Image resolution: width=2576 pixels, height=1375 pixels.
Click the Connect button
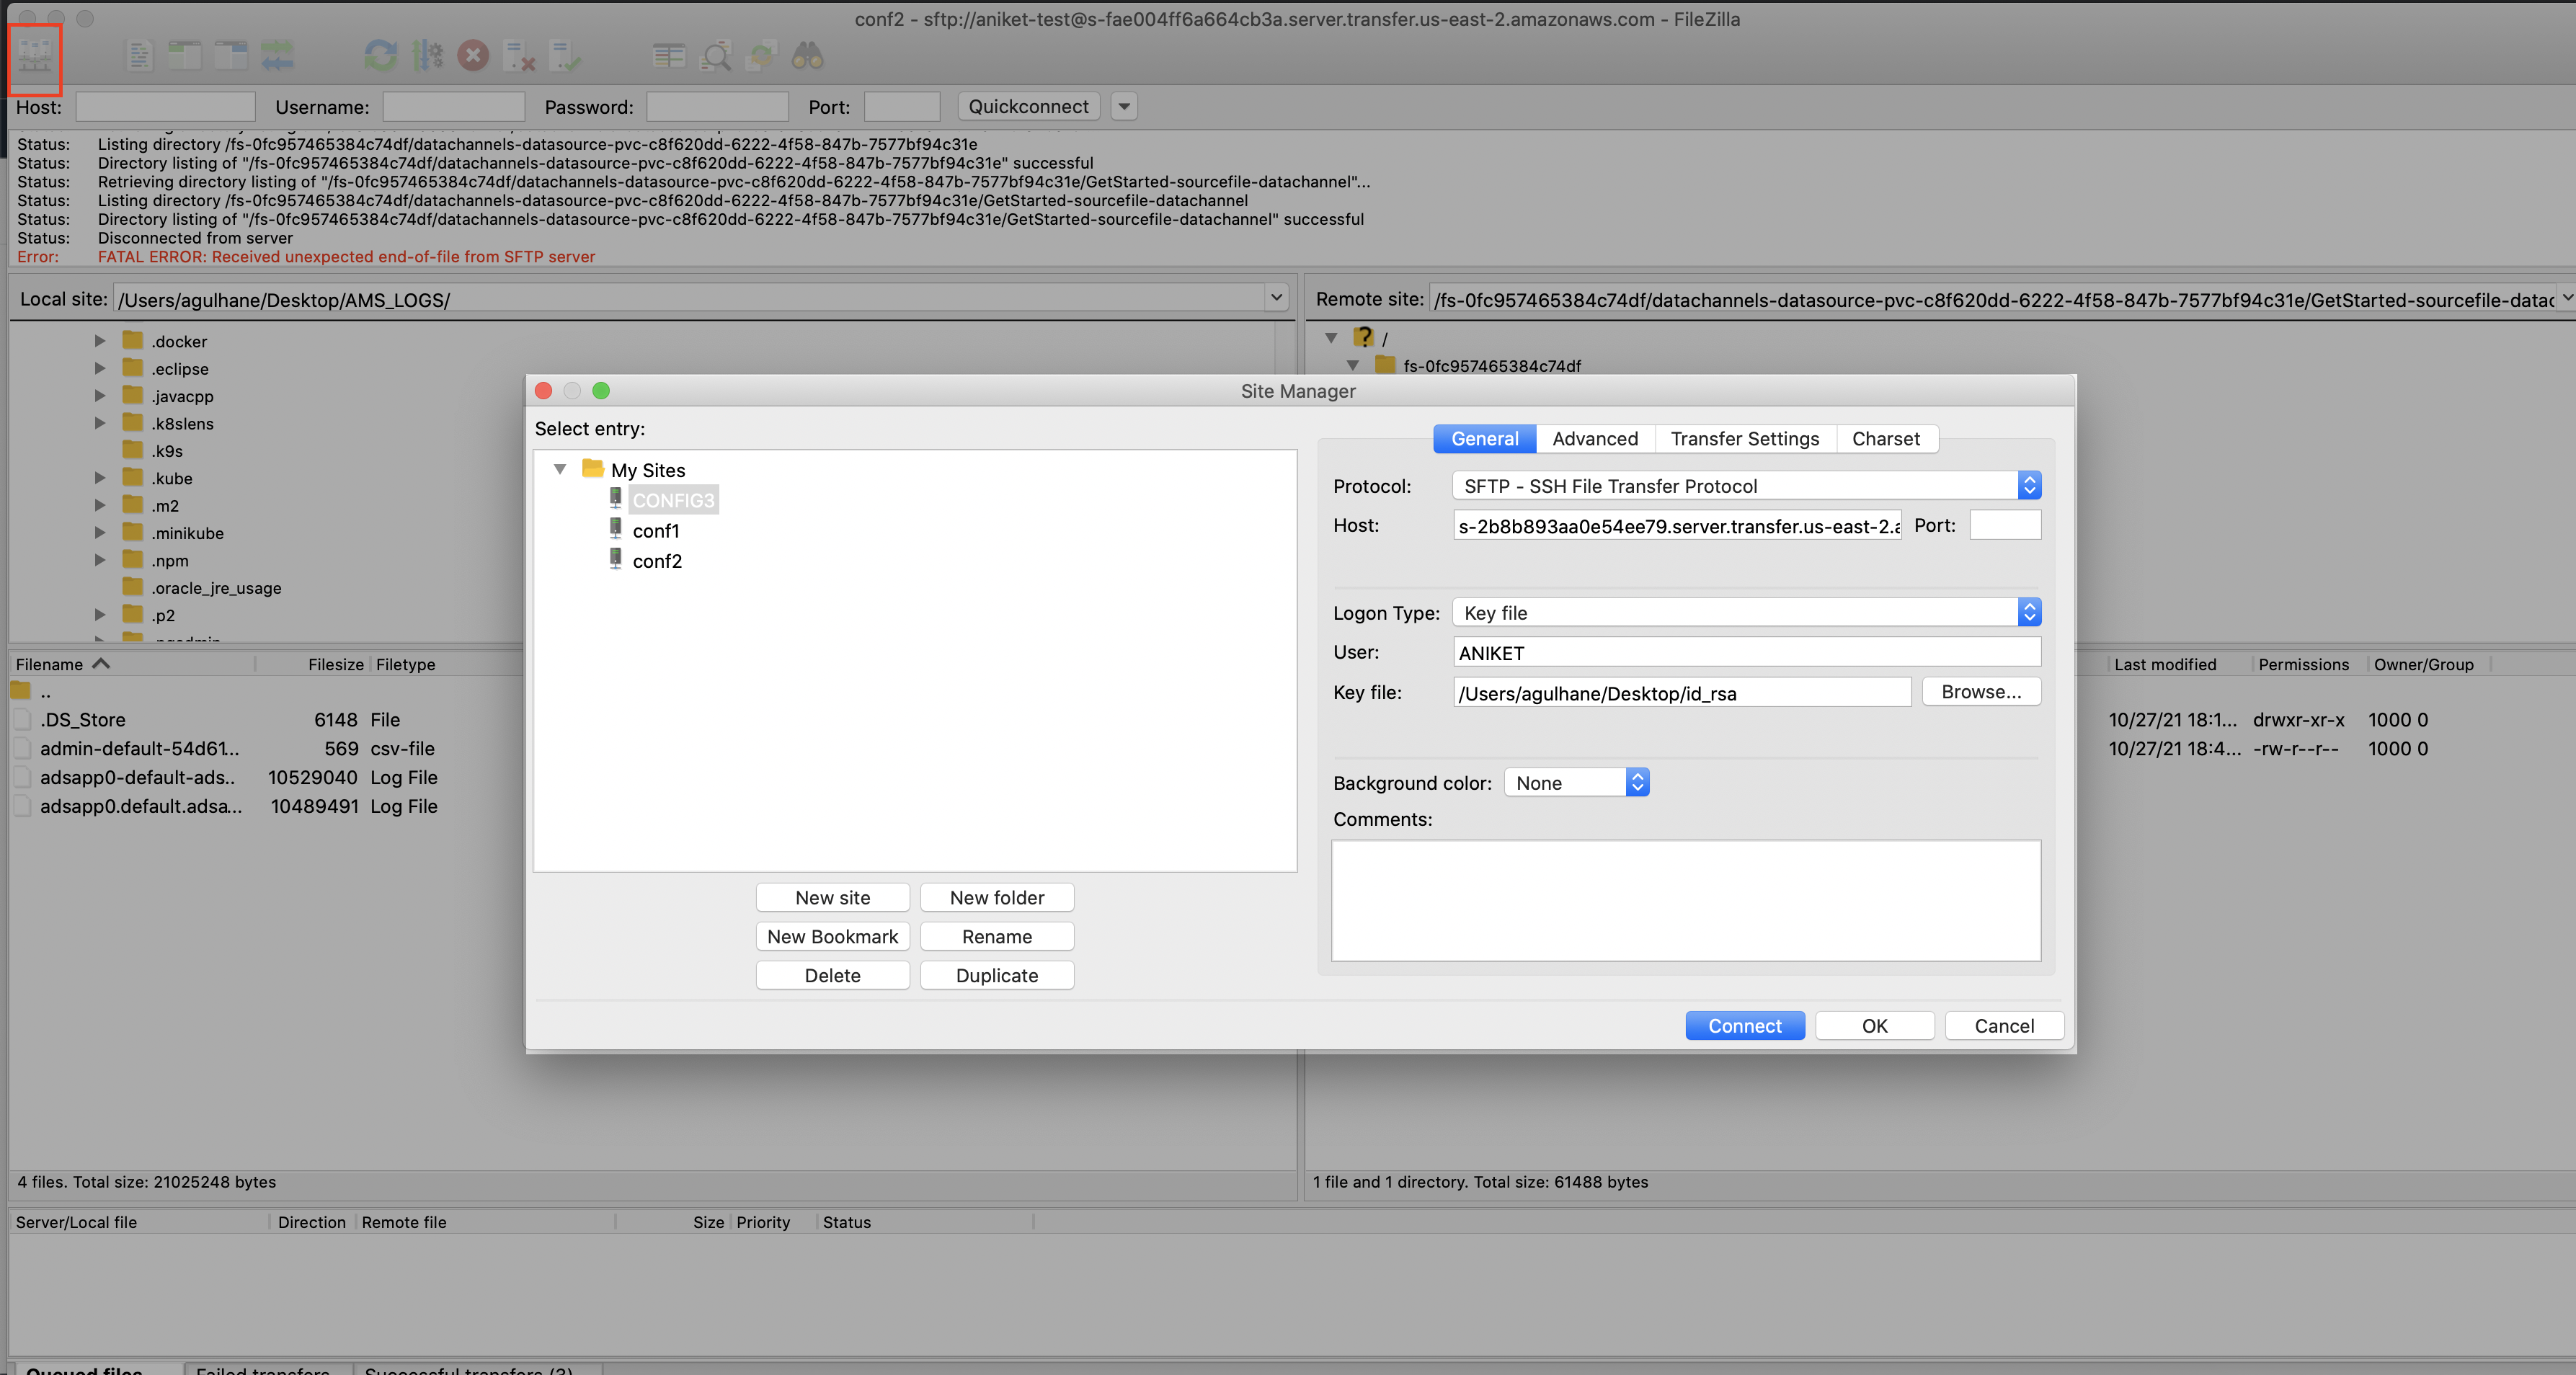[1745, 1025]
